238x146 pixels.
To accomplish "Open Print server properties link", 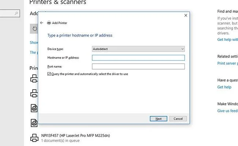I will click(227, 63).
